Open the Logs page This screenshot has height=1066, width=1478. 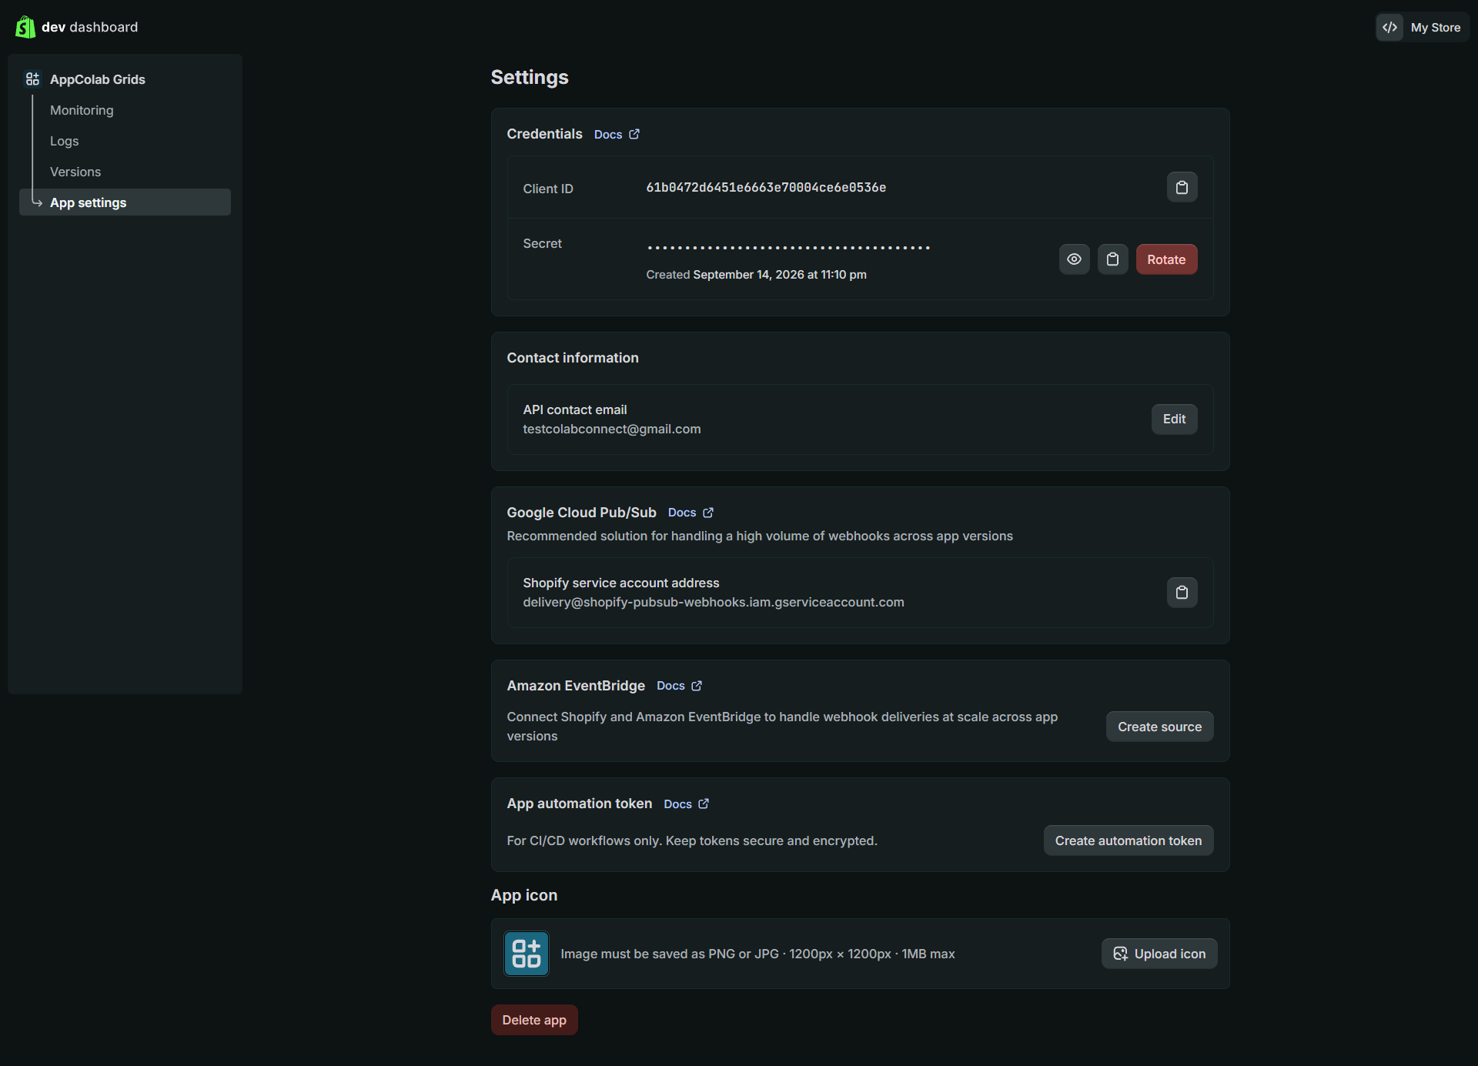point(65,141)
